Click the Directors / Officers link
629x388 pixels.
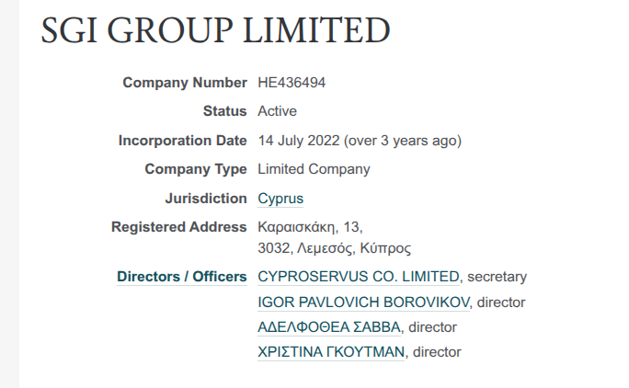click(x=181, y=277)
